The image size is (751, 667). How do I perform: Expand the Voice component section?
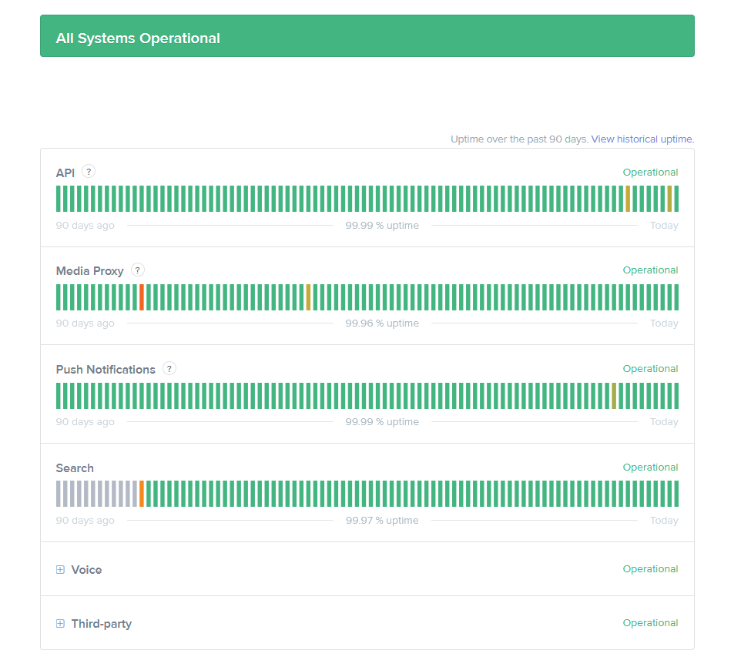click(60, 569)
